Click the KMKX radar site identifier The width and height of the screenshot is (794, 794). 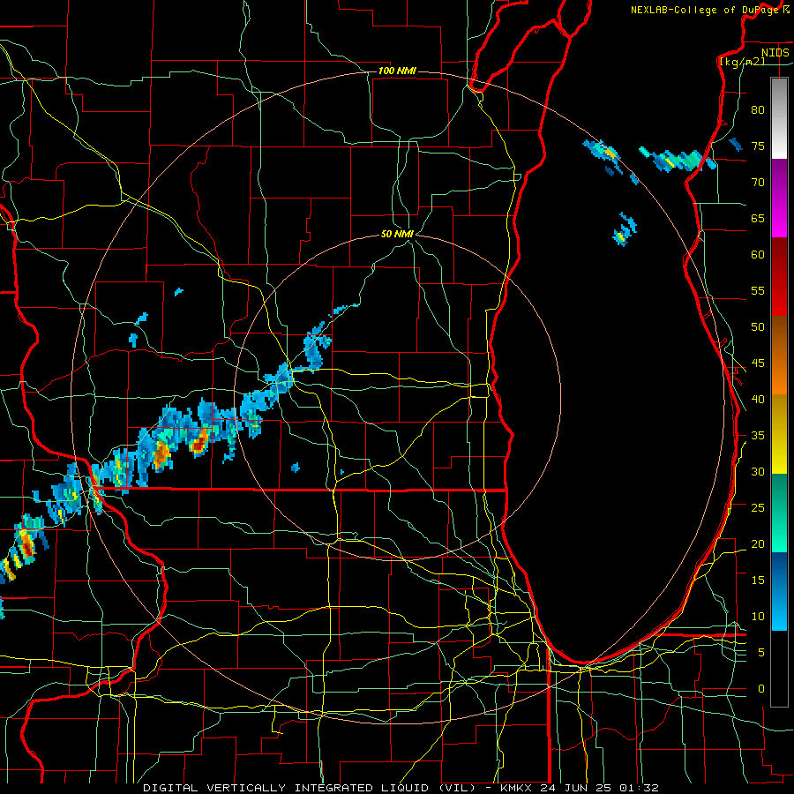[517, 788]
